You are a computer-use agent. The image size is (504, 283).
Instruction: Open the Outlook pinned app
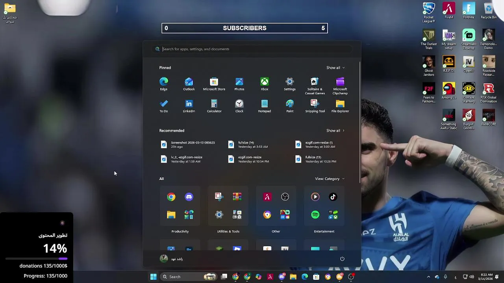click(189, 84)
